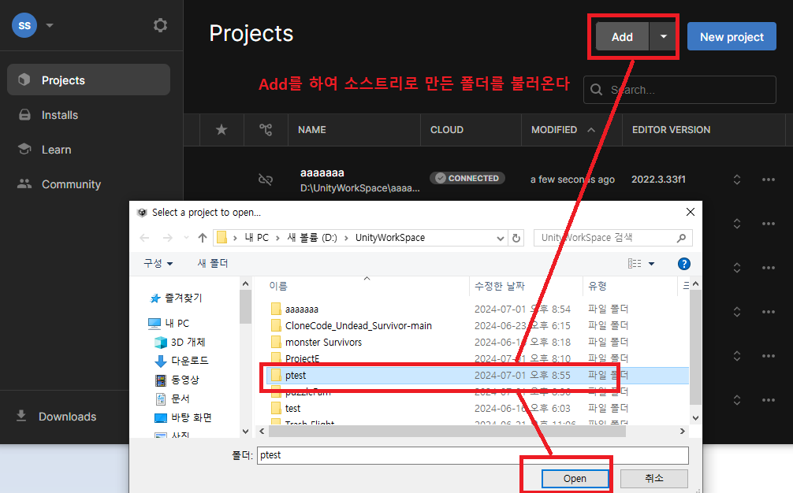Open the 구성 organize dropdown
This screenshot has width=793, height=493.
pyautogui.click(x=158, y=264)
